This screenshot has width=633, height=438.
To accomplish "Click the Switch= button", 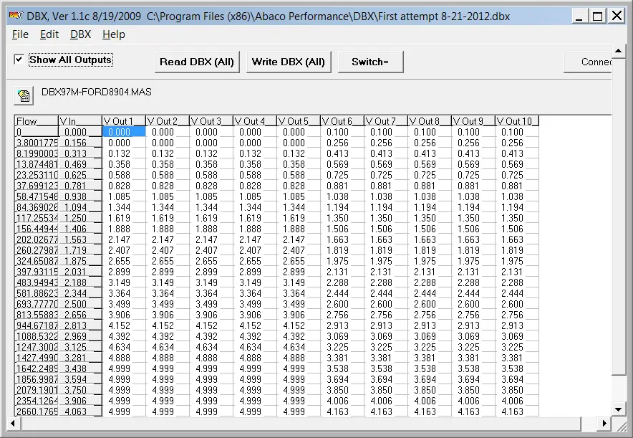I will (x=370, y=62).
